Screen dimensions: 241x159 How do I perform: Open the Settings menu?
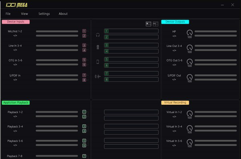point(44,14)
